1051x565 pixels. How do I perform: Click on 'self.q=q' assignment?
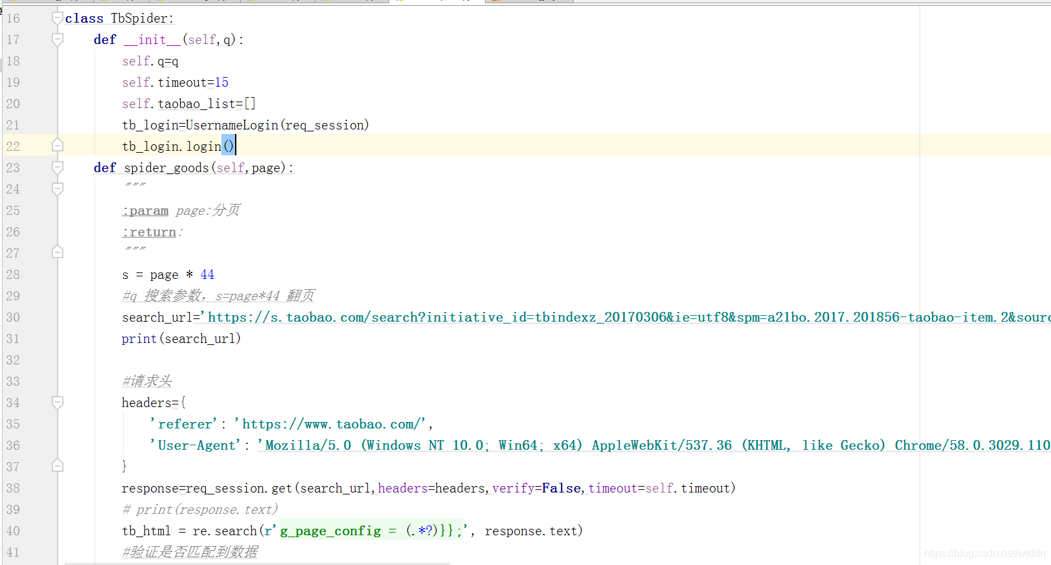point(150,61)
